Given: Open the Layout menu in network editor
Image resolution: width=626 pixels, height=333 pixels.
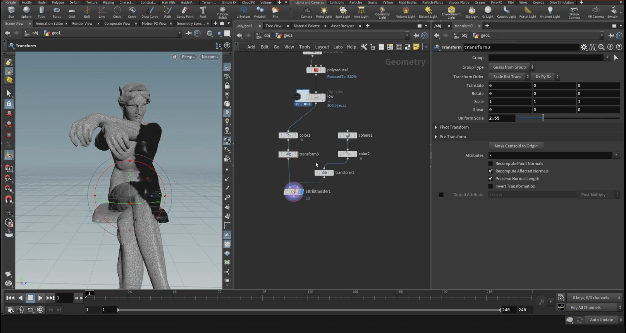Looking at the screenshot, I should pyautogui.click(x=321, y=47).
